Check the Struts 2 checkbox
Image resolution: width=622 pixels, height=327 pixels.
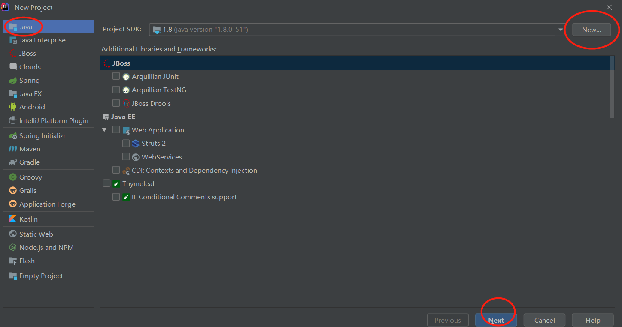click(126, 143)
